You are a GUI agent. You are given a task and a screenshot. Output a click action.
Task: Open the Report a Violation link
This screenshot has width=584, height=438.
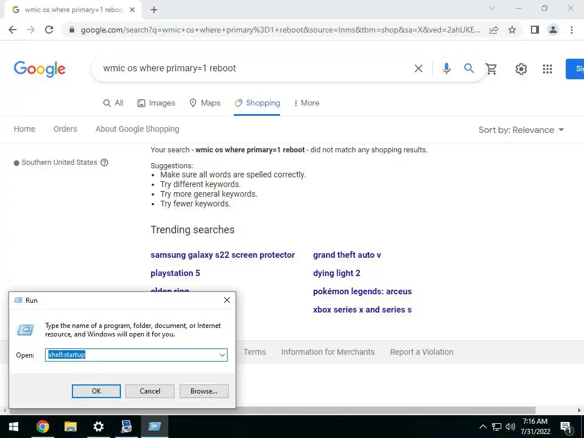(x=421, y=352)
